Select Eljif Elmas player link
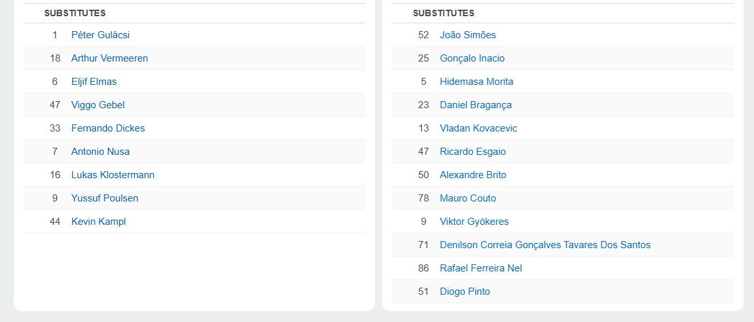754x322 pixels. (x=94, y=82)
